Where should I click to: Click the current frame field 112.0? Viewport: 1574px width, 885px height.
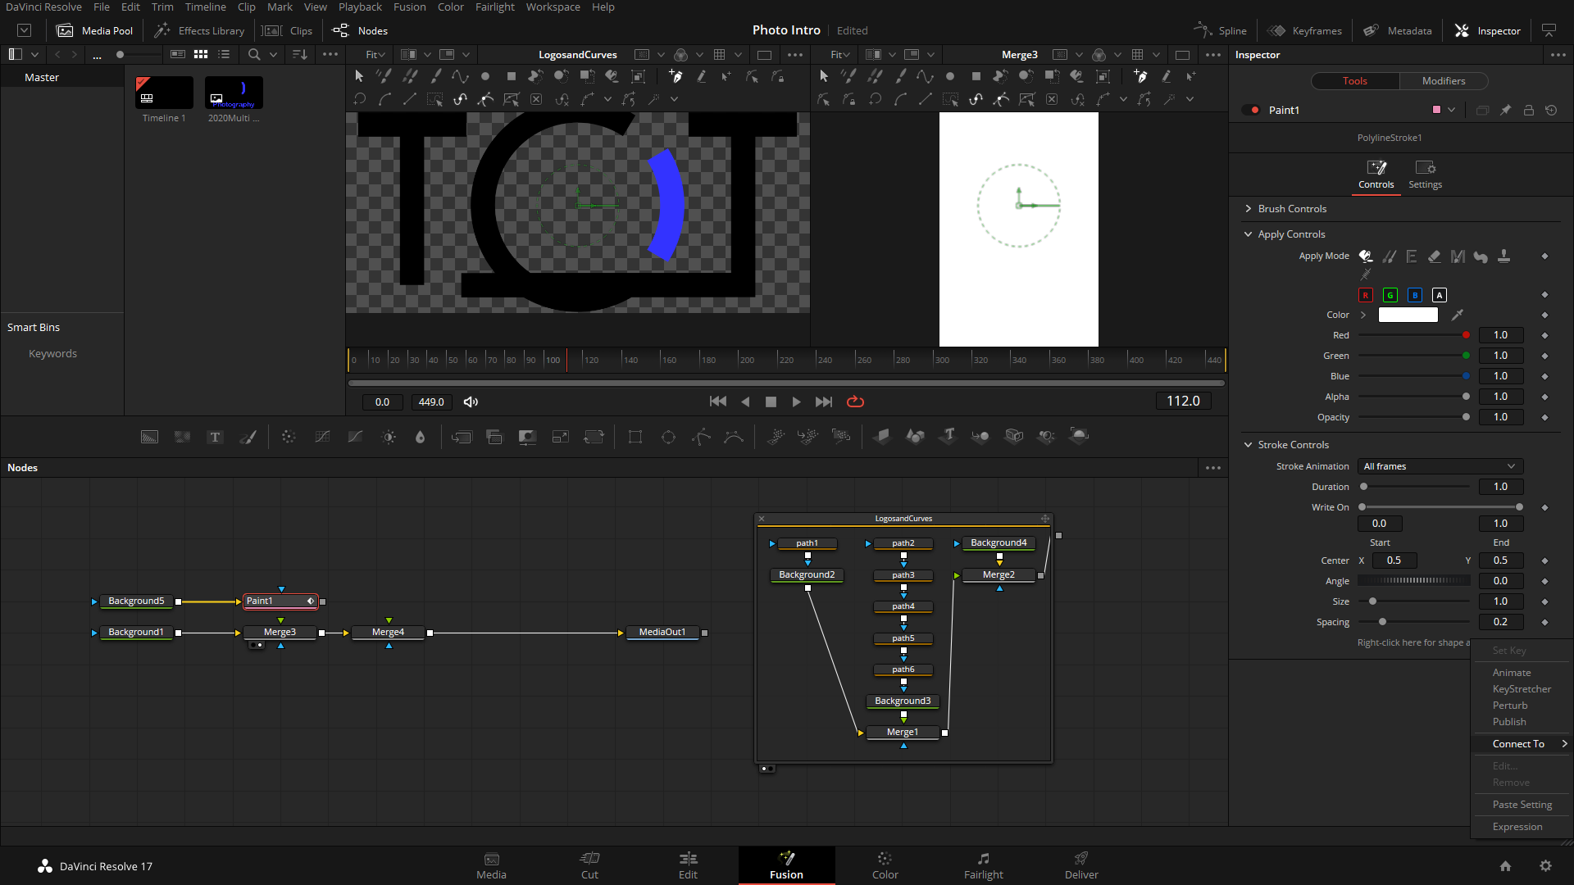tap(1183, 401)
